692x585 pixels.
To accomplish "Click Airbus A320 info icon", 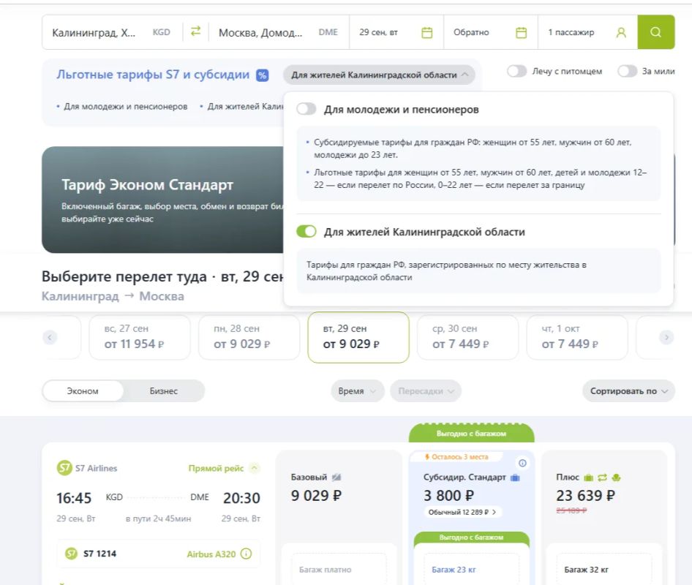I will click(247, 554).
